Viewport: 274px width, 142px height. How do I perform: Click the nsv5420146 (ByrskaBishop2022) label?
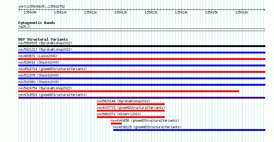click(x=123, y=101)
